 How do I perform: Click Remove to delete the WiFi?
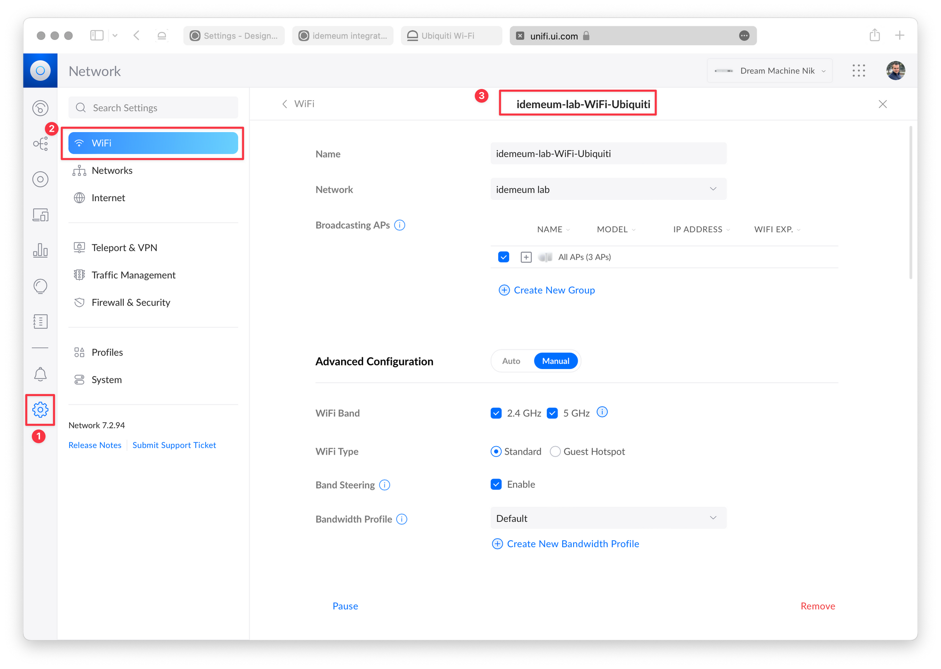[x=818, y=606]
